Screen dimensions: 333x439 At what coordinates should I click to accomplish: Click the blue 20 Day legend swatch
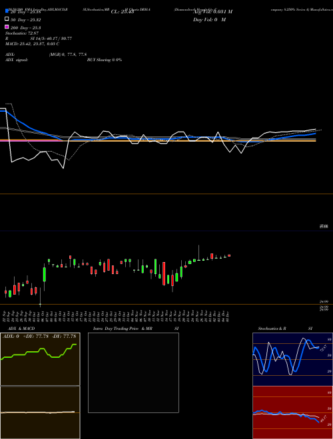pyautogui.click(x=7, y=11)
